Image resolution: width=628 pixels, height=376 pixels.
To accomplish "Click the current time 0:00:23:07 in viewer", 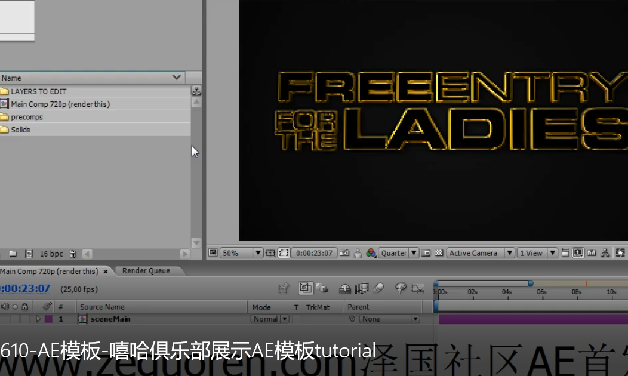I will pyautogui.click(x=314, y=253).
